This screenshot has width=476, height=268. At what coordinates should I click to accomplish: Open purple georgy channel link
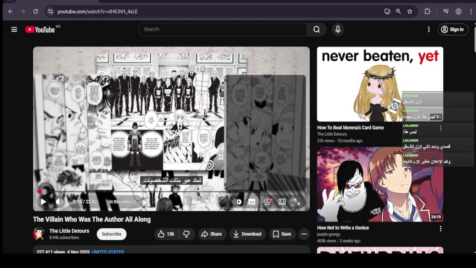pos(329,234)
